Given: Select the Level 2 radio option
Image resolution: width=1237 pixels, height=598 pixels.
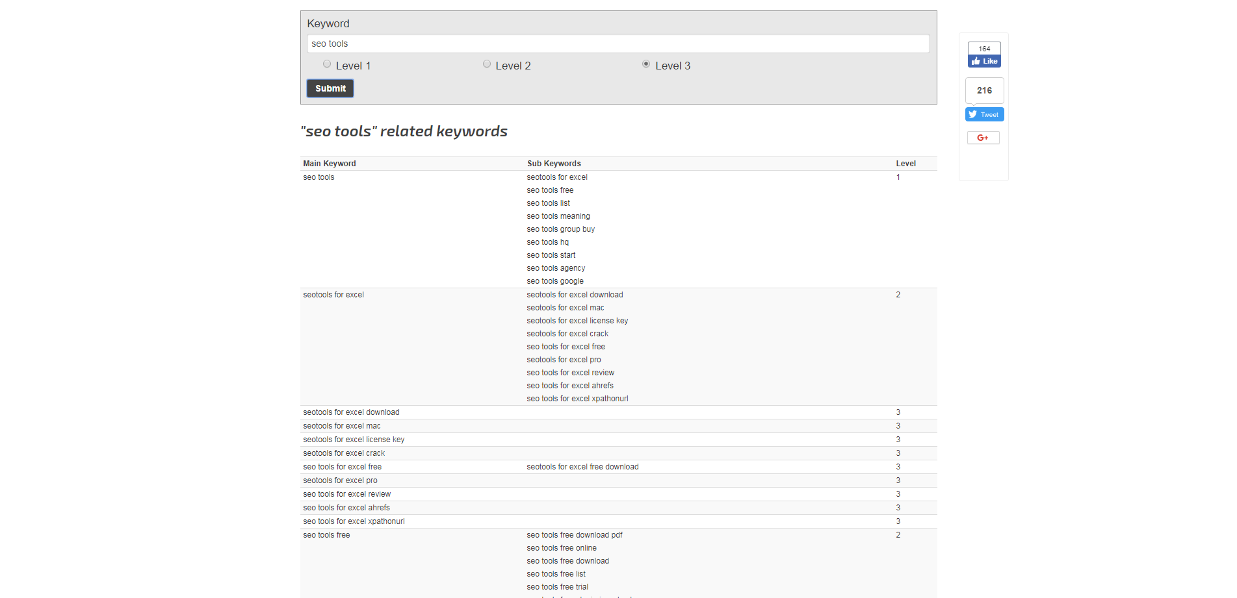Looking at the screenshot, I should pos(487,64).
